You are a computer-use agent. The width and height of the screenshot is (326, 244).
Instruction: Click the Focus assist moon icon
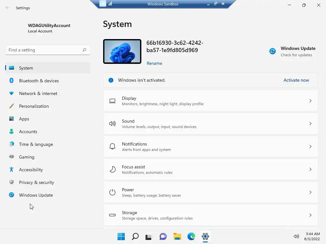[x=112, y=169]
